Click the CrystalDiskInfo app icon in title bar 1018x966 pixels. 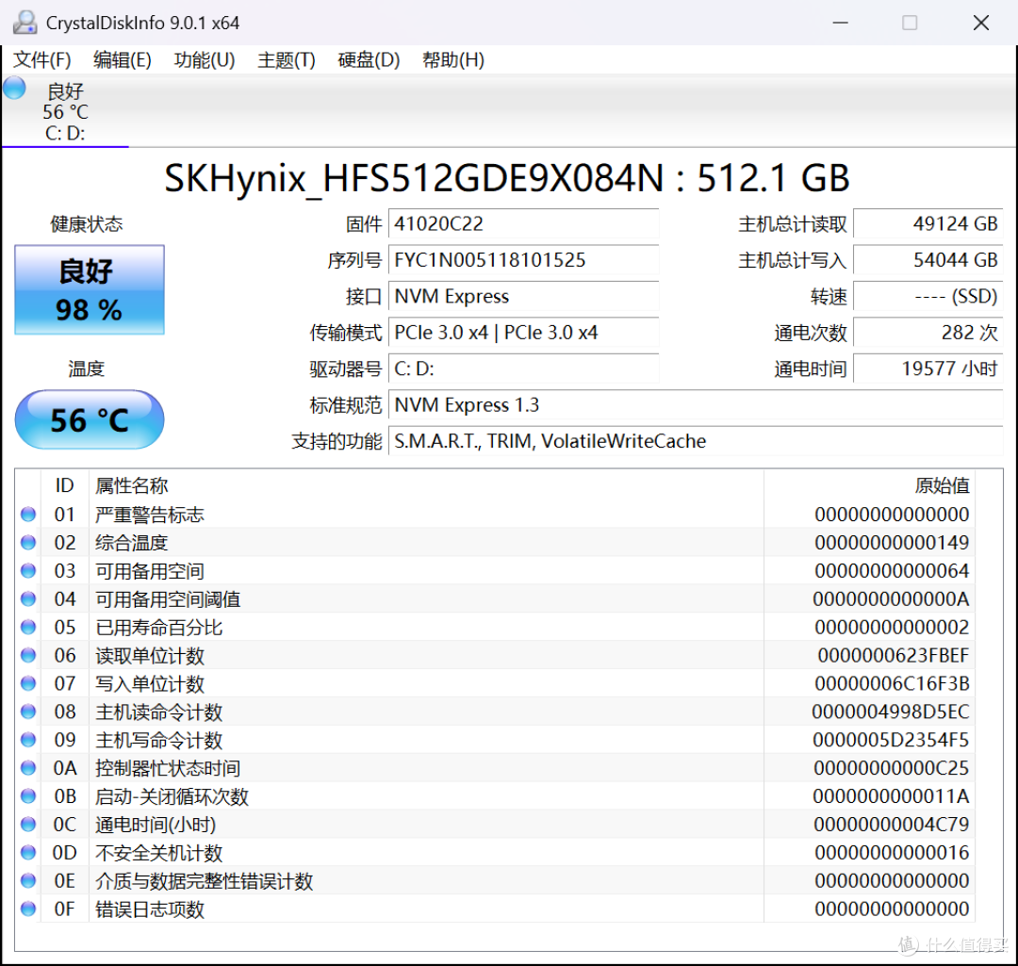(x=25, y=22)
